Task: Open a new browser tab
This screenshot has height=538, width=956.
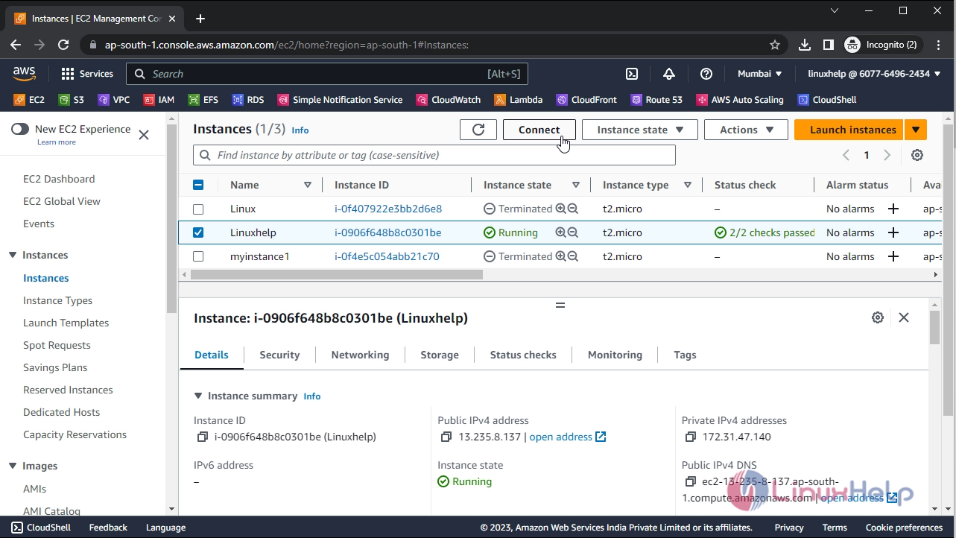Action: coord(200,19)
